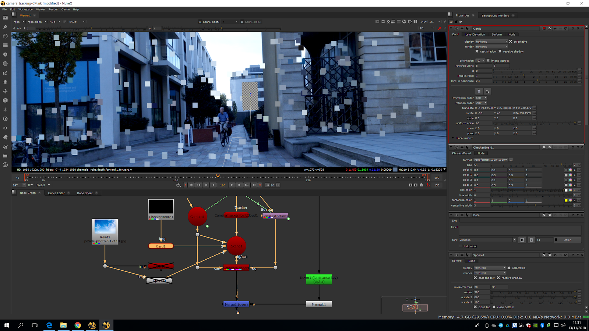Click the translate animation curve button
The width and height of the screenshot is (589, 331).
[x=534, y=108]
